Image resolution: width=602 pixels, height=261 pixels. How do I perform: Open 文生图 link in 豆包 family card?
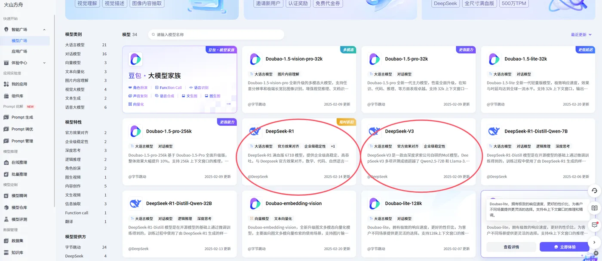[x=190, y=96]
